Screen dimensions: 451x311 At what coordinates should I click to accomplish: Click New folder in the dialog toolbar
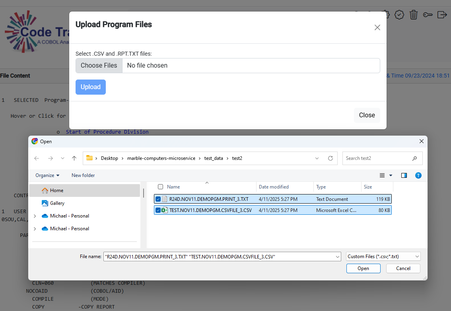(83, 175)
